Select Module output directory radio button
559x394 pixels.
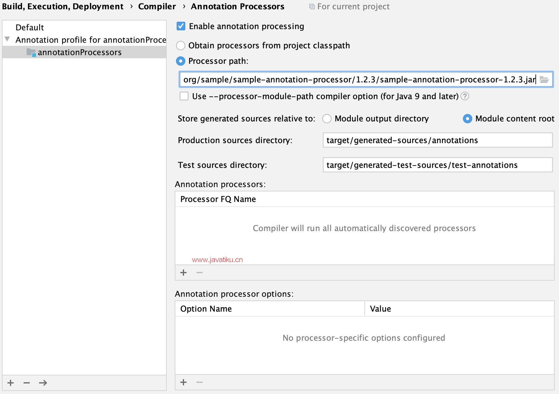point(327,119)
